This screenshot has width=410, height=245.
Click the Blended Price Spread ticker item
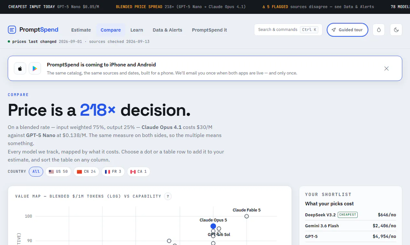click(x=181, y=6)
